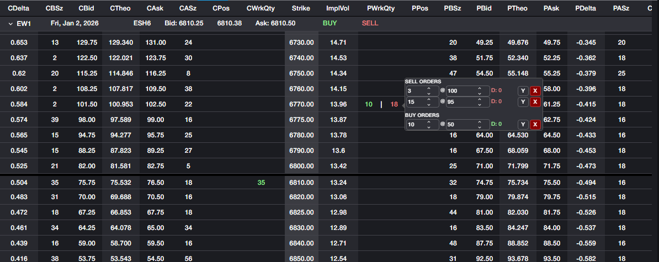Collapse the EW1 expiry row chevron
This screenshot has width=659, height=262.
tap(10, 24)
